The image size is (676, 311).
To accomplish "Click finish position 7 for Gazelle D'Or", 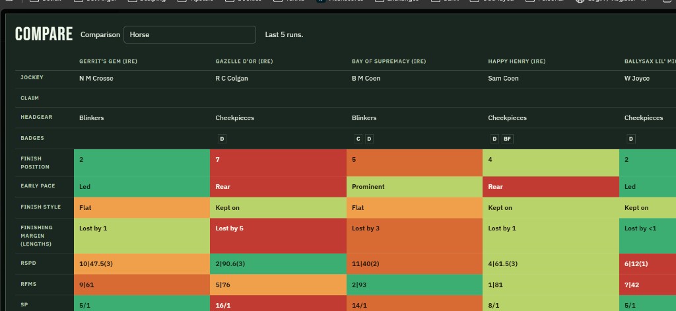I will pyautogui.click(x=278, y=162).
